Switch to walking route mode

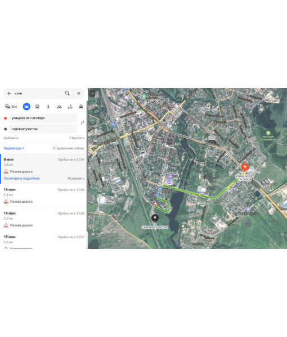point(48,107)
